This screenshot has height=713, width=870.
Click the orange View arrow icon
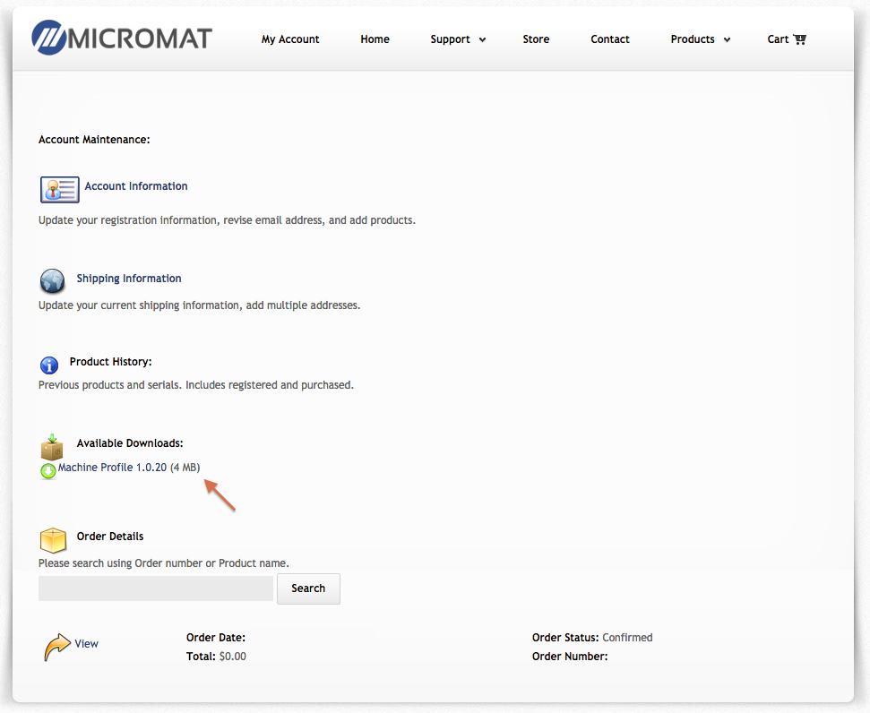(57, 647)
